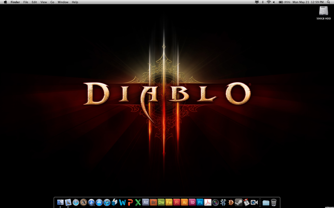Open the Wi-Fi status menu
This screenshot has height=208, width=334.
269,2
